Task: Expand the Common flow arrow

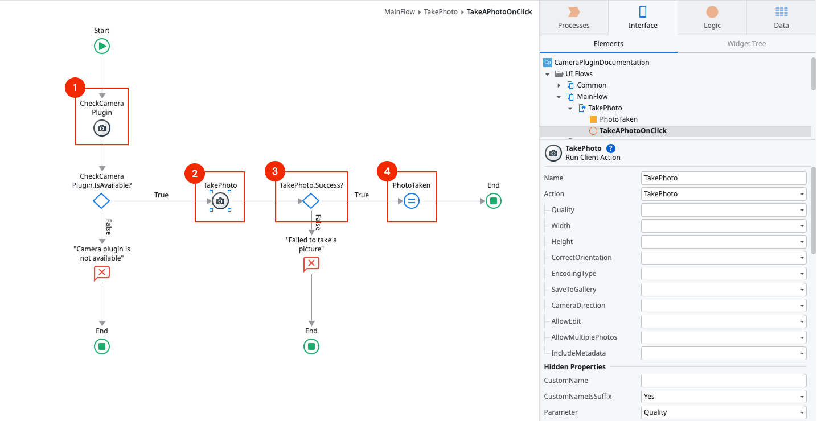Action: point(559,85)
